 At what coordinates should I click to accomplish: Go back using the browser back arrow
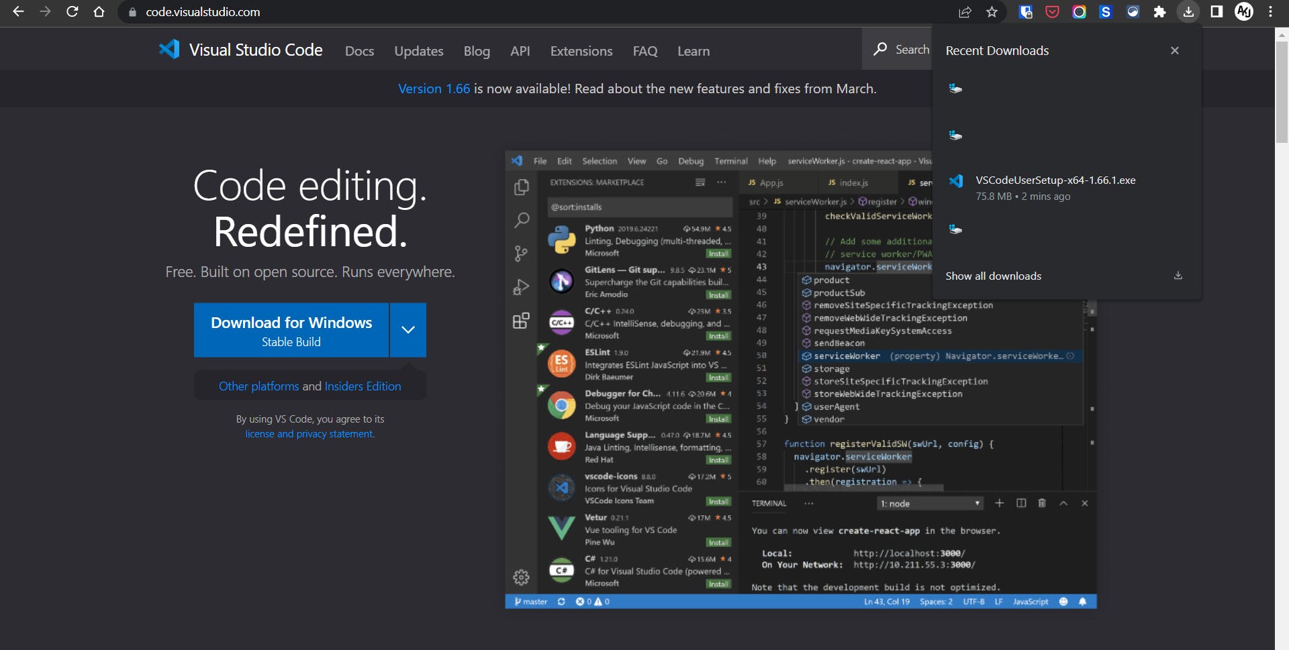pyautogui.click(x=18, y=11)
